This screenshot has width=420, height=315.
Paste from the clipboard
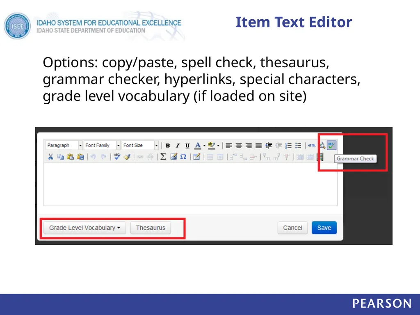pos(70,157)
